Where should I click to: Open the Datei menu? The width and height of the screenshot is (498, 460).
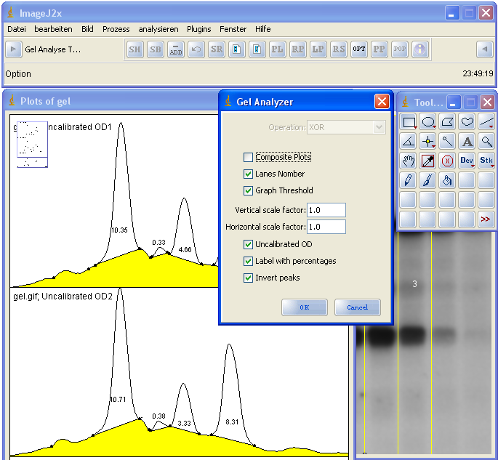(x=17, y=29)
